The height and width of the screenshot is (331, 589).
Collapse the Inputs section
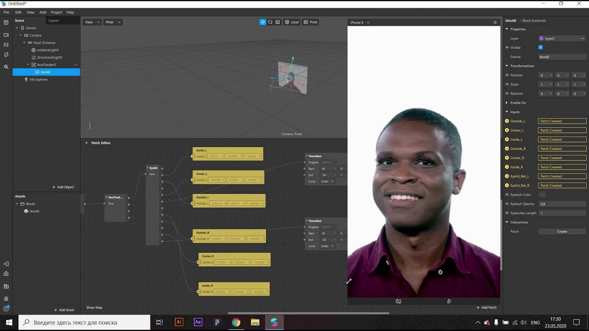point(507,112)
